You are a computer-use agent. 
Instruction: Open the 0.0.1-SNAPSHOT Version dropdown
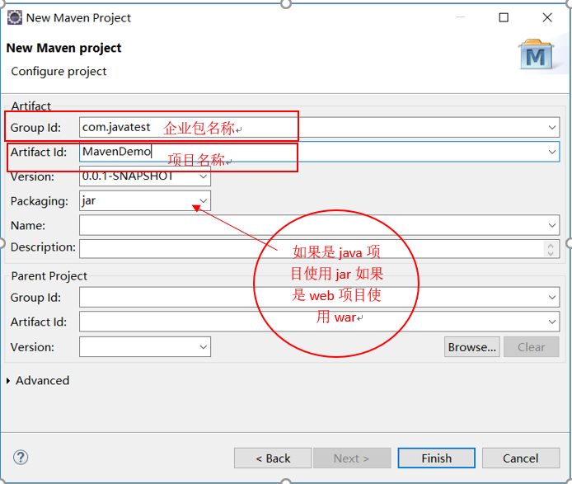(204, 176)
